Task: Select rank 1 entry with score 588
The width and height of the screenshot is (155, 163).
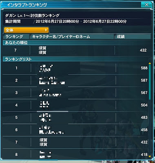Action: click(x=75, y=68)
